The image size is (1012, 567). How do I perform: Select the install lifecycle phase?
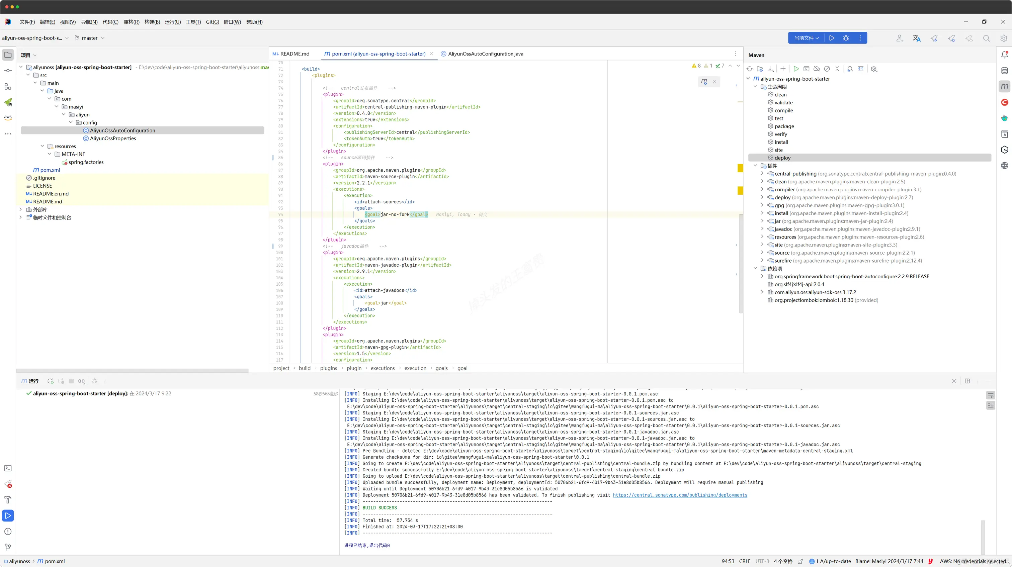[x=781, y=142]
